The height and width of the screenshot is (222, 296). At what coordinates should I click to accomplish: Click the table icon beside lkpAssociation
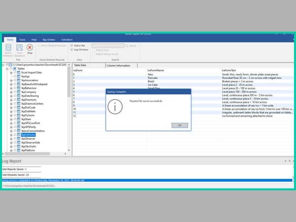(x=19, y=80)
